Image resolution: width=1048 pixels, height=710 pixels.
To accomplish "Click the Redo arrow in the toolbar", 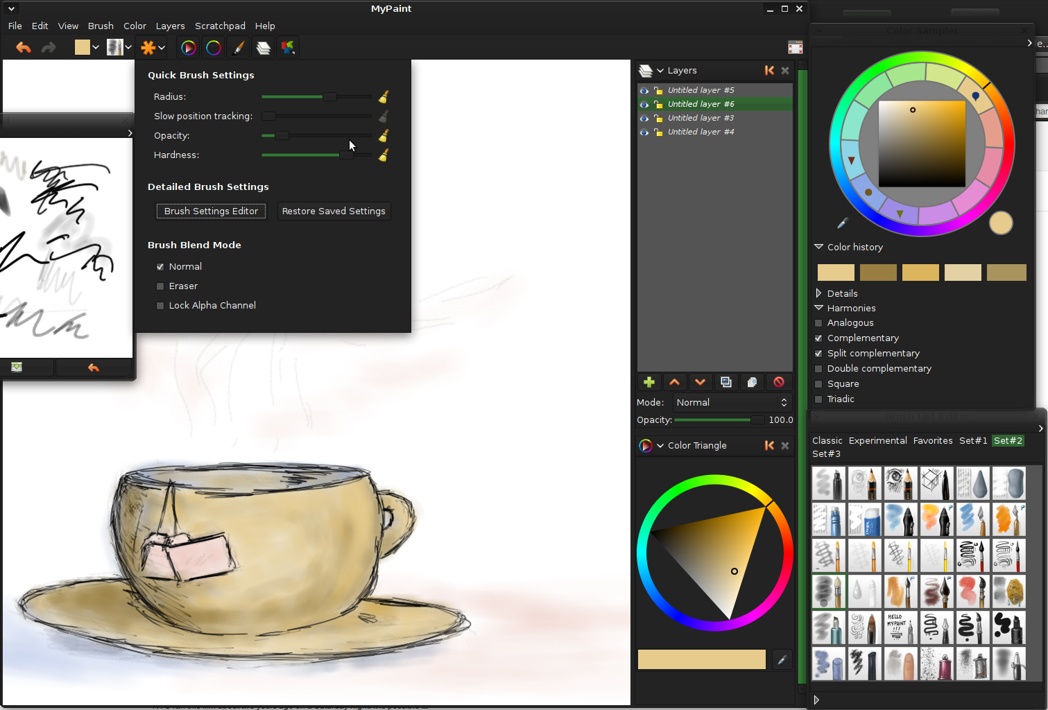I will pyautogui.click(x=48, y=47).
